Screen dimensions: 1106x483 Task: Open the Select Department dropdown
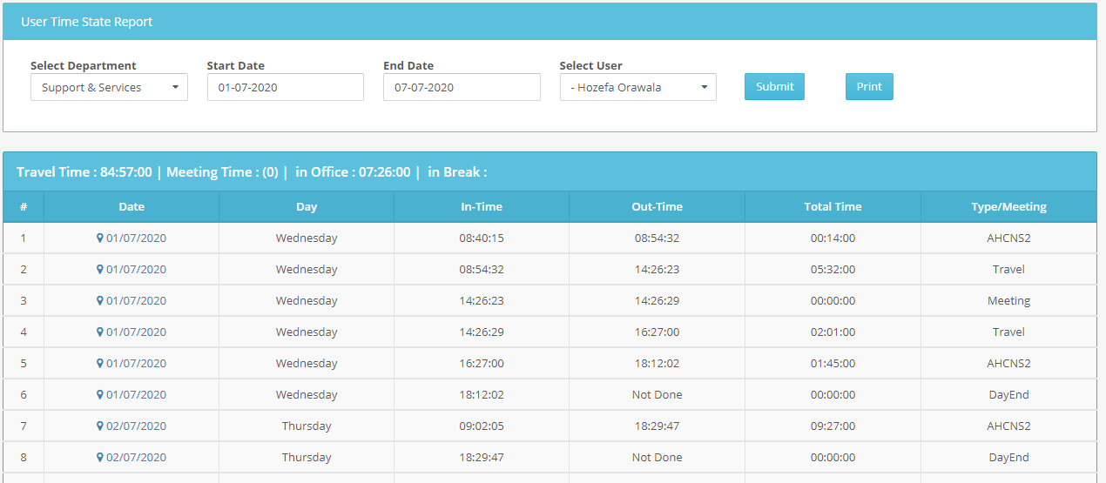109,87
